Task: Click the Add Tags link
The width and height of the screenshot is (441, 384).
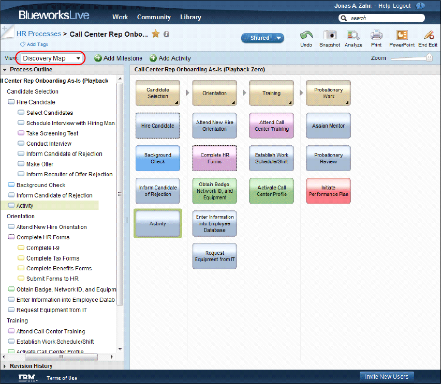Action: point(34,44)
